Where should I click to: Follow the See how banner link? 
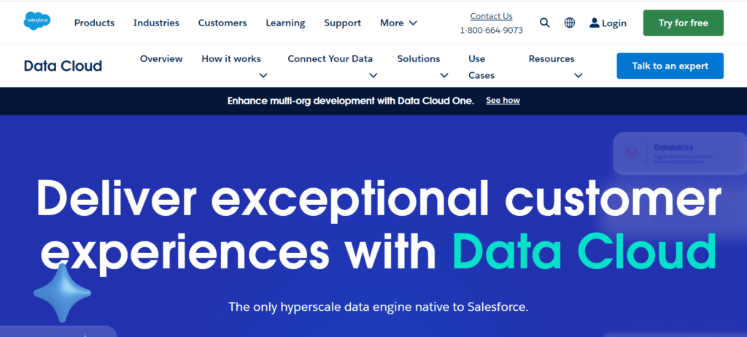click(x=503, y=101)
